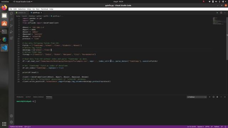Split the terminal pane
This screenshot has height=128, width=228.
pyautogui.click(x=213, y=97)
